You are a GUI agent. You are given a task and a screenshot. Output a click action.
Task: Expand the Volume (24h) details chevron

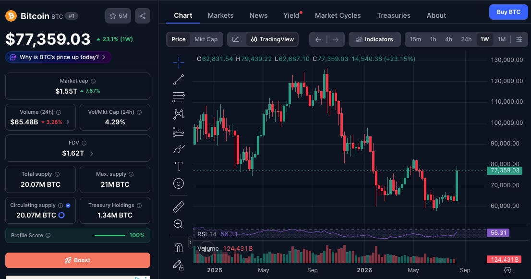point(68,122)
